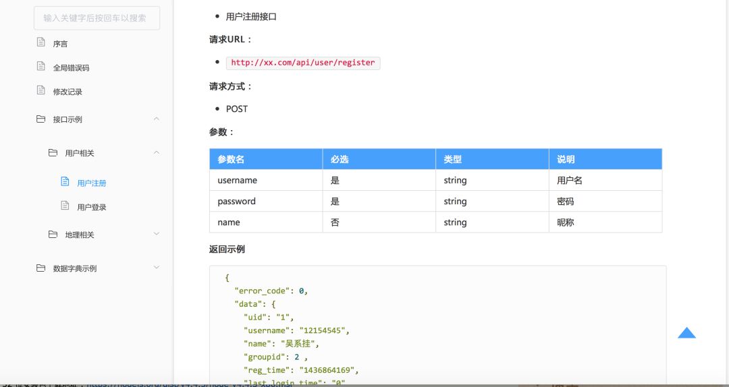Collapse the 用户相关 folder chevron
The image size is (729, 387).
157,152
